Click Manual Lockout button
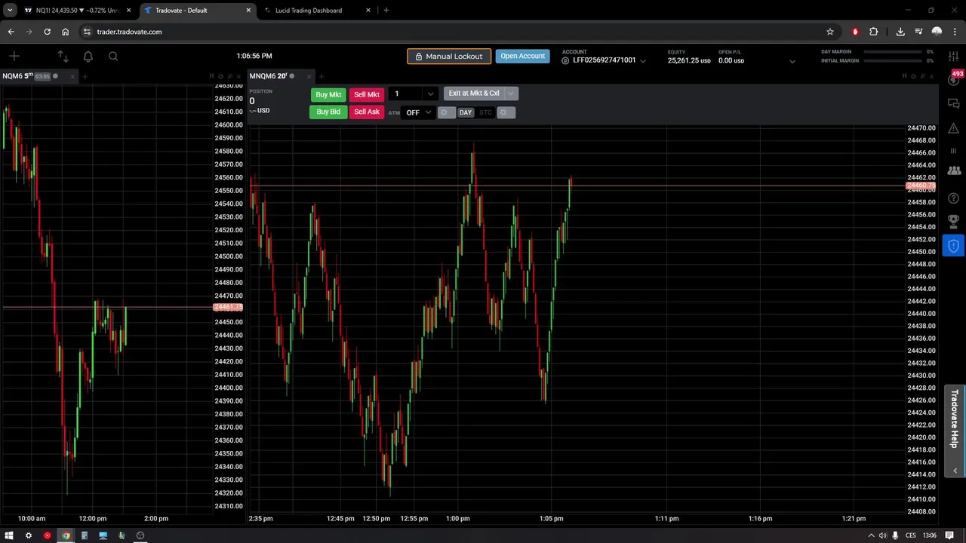The width and height of the screenshot is (966, 543). coord(449,56)
